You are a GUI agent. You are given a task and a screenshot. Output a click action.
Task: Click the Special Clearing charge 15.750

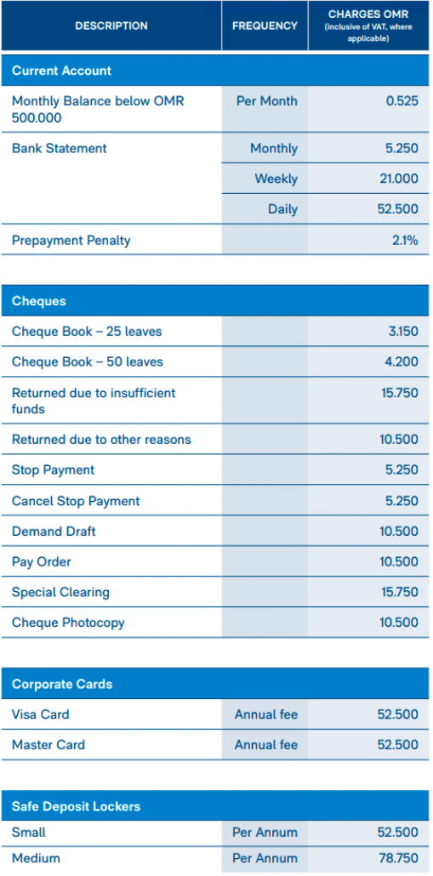(x=400, y=592)
